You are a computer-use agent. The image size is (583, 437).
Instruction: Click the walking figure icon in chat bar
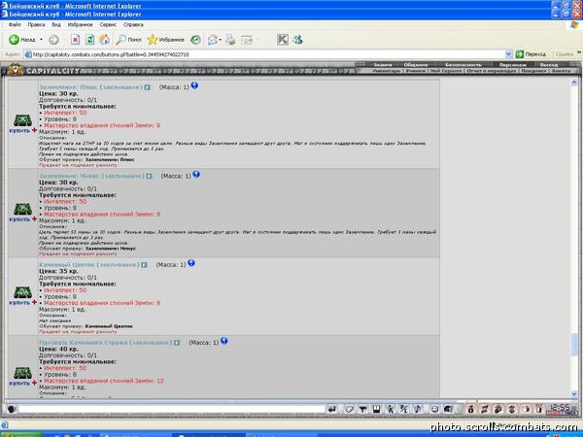390,409
